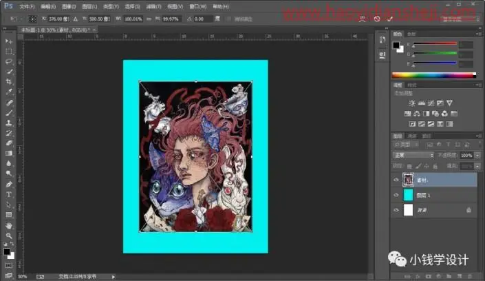Screen dimensions: 485x281
Task: Select the Spot Healing Brush tool
Action: click(x=9, y=103)
